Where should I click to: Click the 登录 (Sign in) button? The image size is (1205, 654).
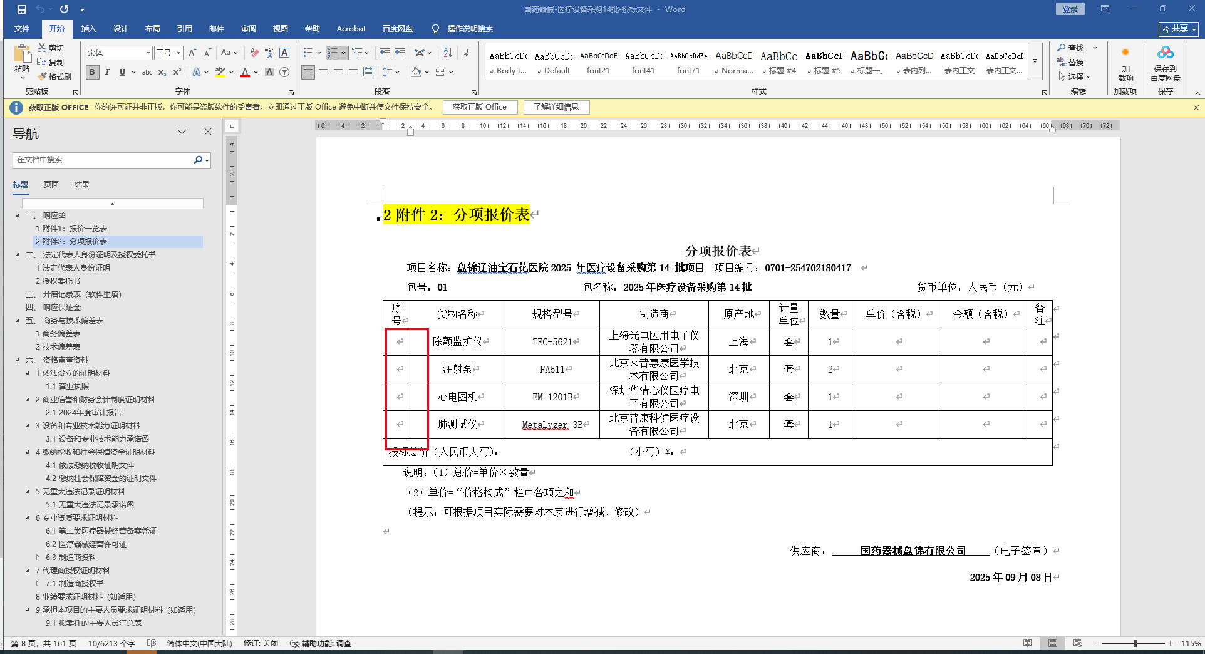[1070, 9]
